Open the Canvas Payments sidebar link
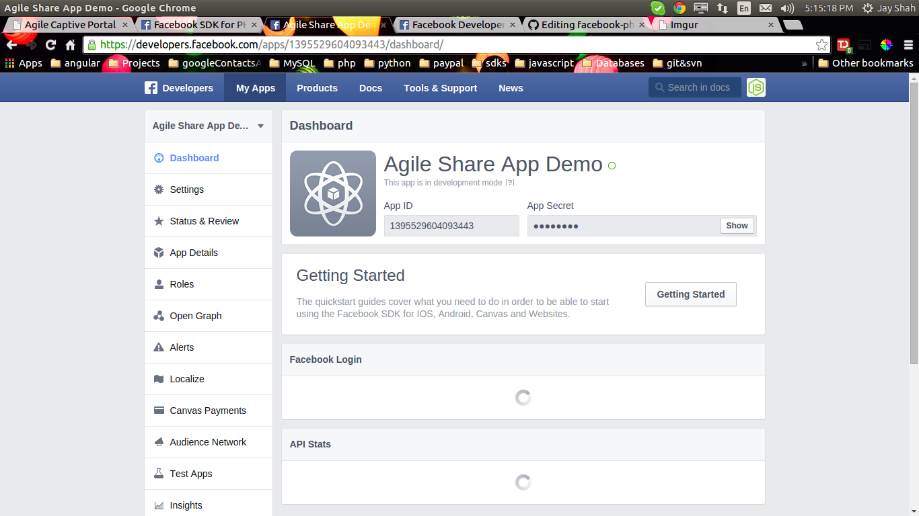Viewport: 919px width, 516px height. coord(209,411)
